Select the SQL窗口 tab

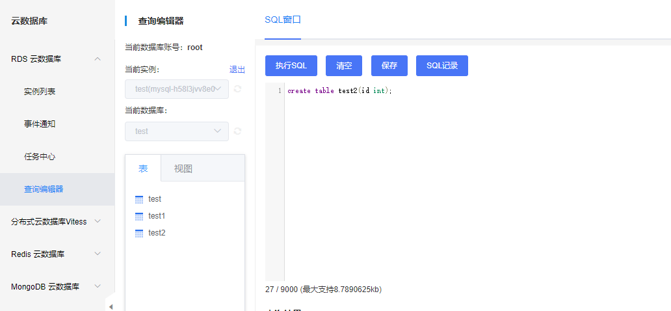click(x=283, y=20)
